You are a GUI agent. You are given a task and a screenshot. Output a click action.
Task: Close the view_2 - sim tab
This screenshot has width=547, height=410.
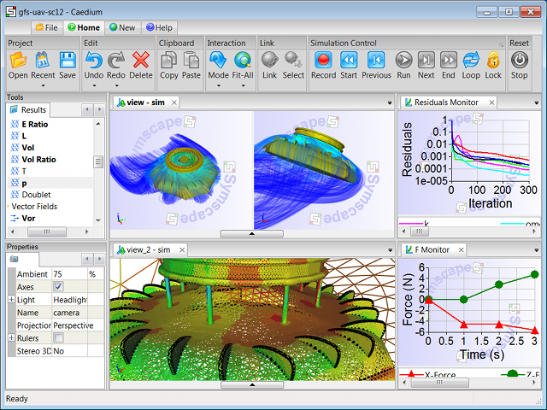tap(182, 249)
